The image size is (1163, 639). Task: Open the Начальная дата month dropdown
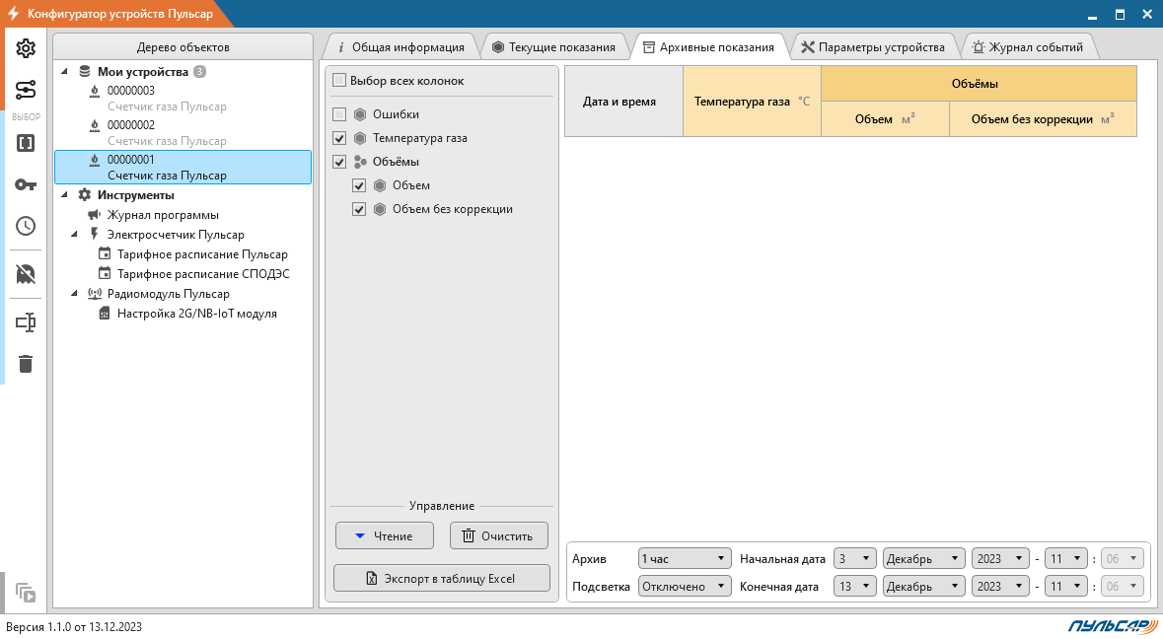click(x=924, y=559)
